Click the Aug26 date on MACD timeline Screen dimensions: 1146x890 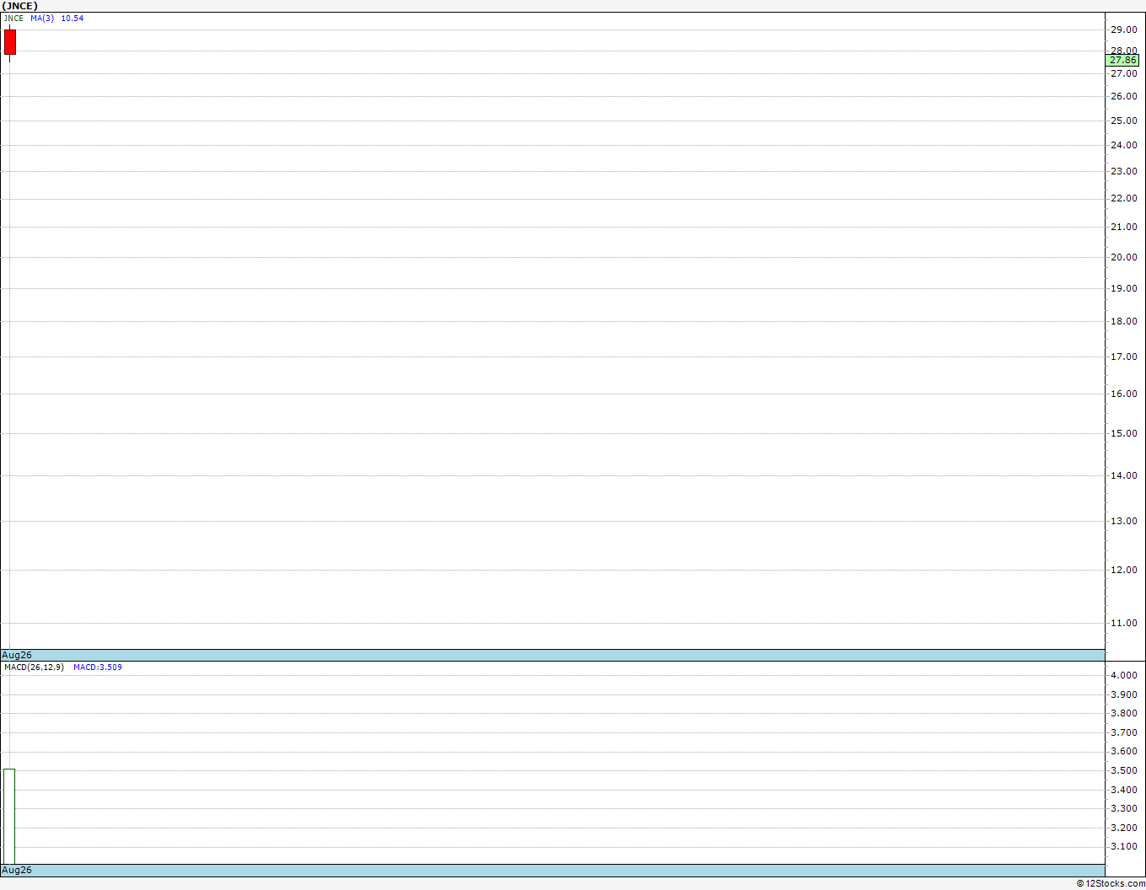point(17,870)
